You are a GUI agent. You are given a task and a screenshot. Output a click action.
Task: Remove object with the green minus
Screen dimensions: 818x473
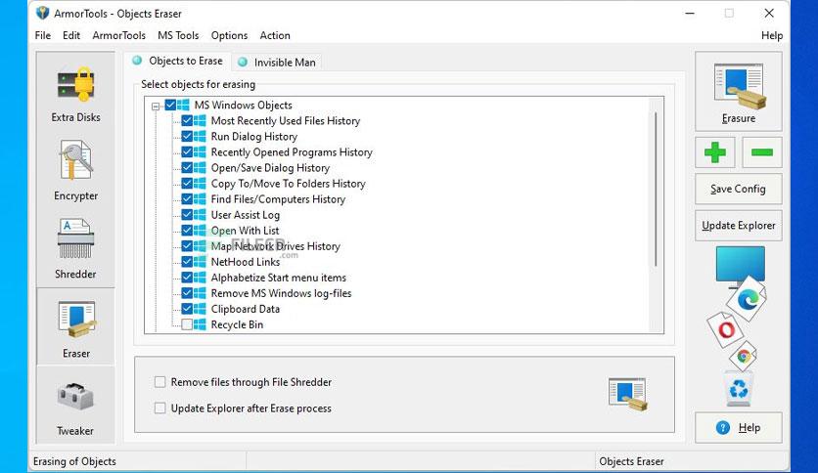click(761, 152)
